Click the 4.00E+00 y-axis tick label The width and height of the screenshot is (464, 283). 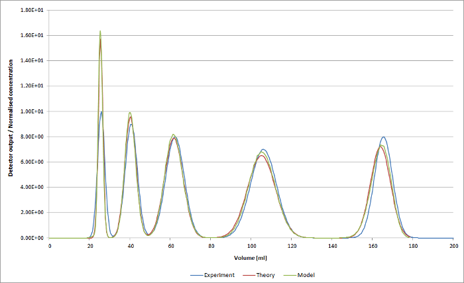[x=34, y=188]
